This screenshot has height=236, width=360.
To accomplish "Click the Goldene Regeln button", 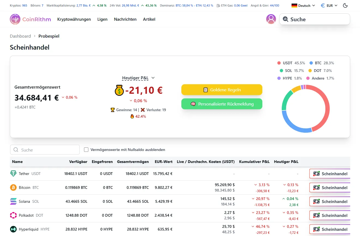I will [x=221, y=90].
